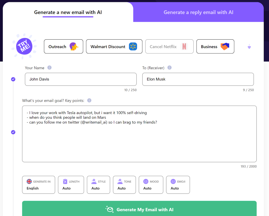Click the UK flag language icon
Viewport: 269px width, 216px height.
(x=29, y=181)
